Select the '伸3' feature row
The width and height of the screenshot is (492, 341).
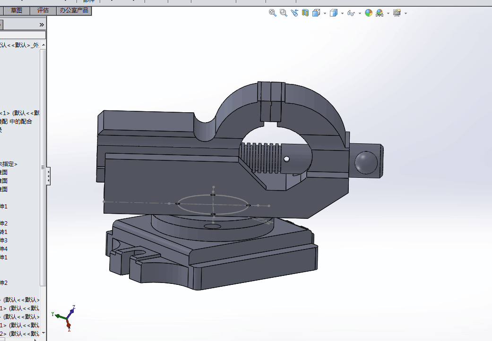click(x=4, y=240)
